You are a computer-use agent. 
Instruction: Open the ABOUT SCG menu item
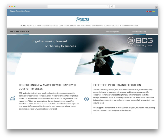31,26
